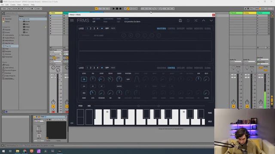Open Instruments category in Ableton browser
This screenshot has width=275, height=154.
(9, 35)
